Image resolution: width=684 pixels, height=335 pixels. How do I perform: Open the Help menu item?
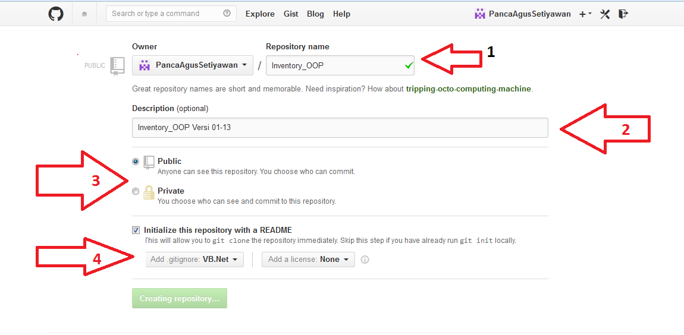(x=341, y=14)
